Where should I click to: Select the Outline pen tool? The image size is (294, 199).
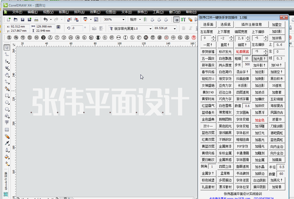7,150
